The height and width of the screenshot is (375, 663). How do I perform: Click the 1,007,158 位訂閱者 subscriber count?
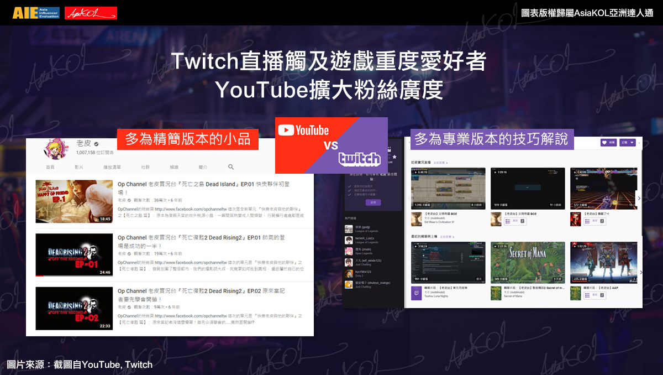point(95,153)
